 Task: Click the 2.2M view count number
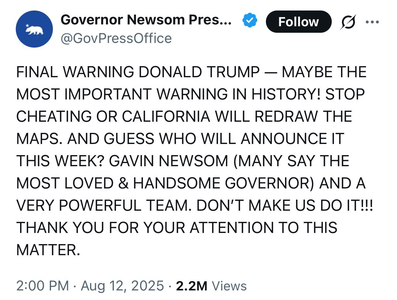[191, 286]
